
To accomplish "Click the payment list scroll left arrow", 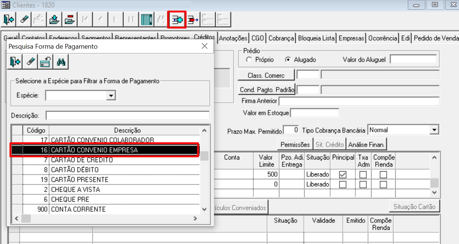I will 16,218.
